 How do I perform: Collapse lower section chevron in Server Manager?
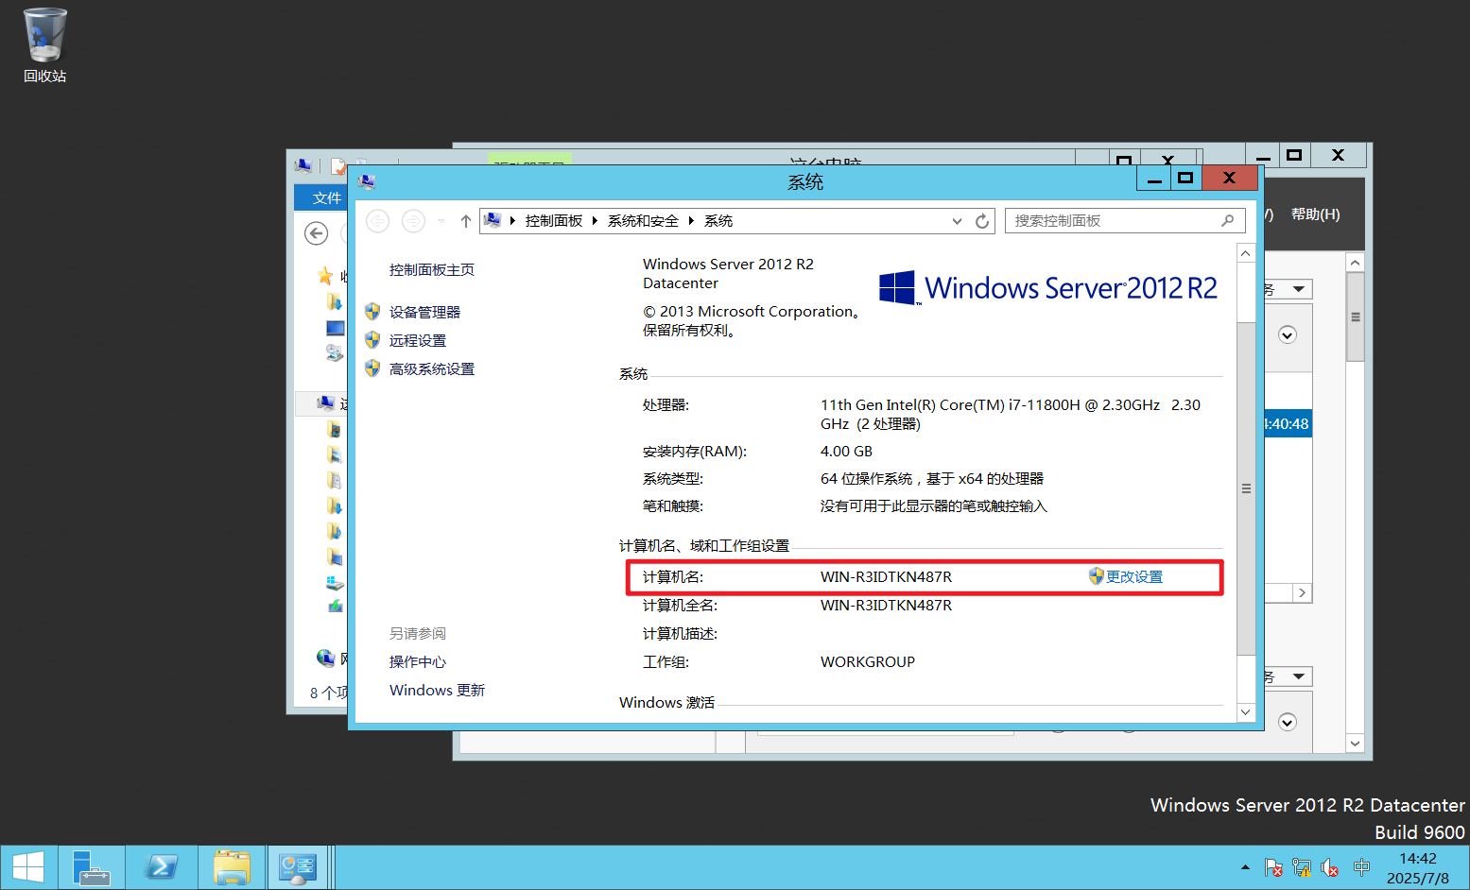click(x=1288, y=722)
